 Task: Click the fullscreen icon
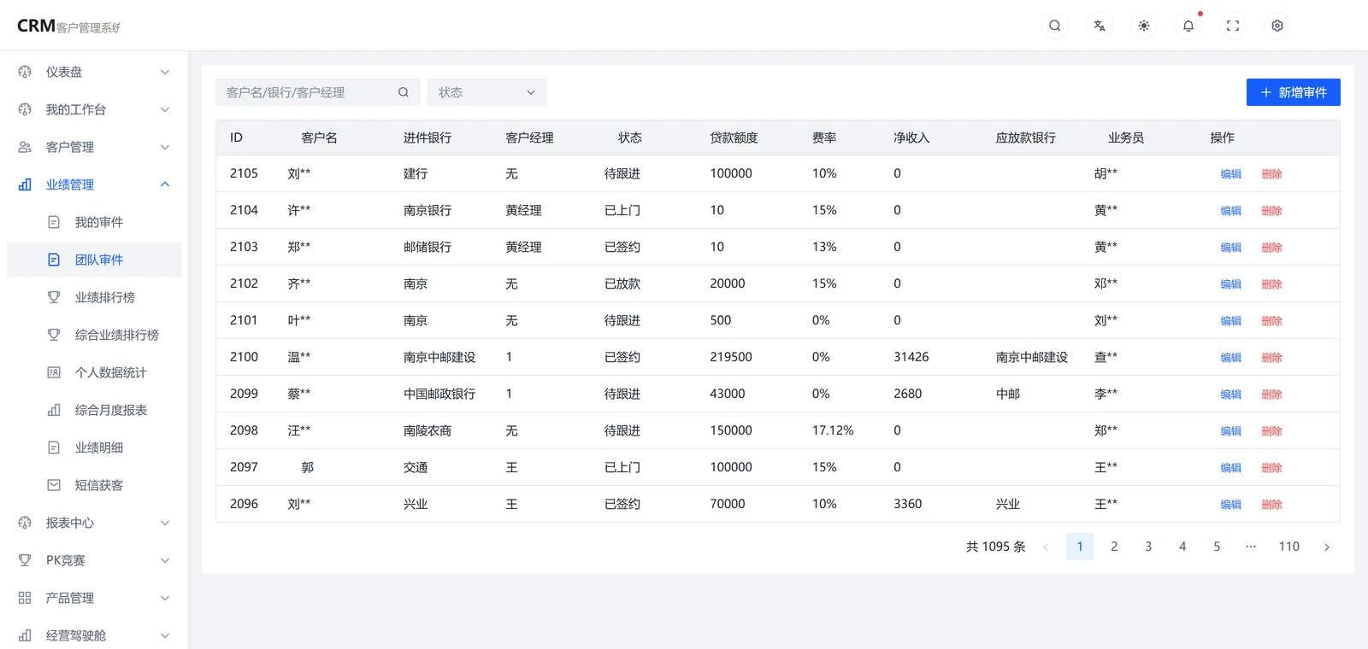(1233, 26)
